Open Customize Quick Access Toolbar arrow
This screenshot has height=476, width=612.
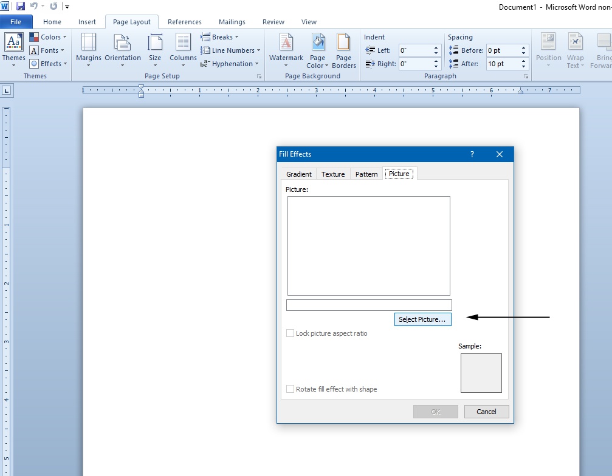[x=67, y=7]
